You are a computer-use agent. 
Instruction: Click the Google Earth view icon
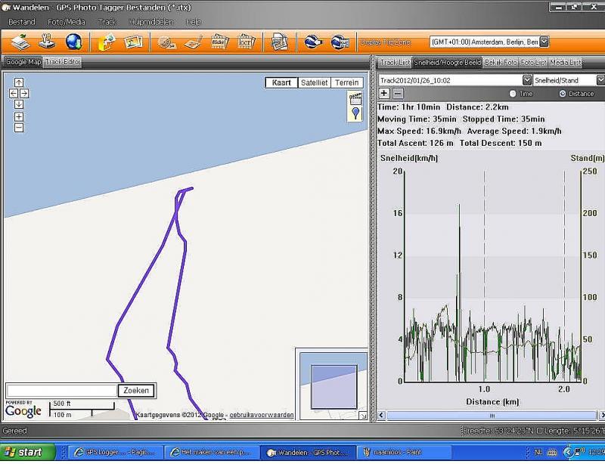coord(313,42)
